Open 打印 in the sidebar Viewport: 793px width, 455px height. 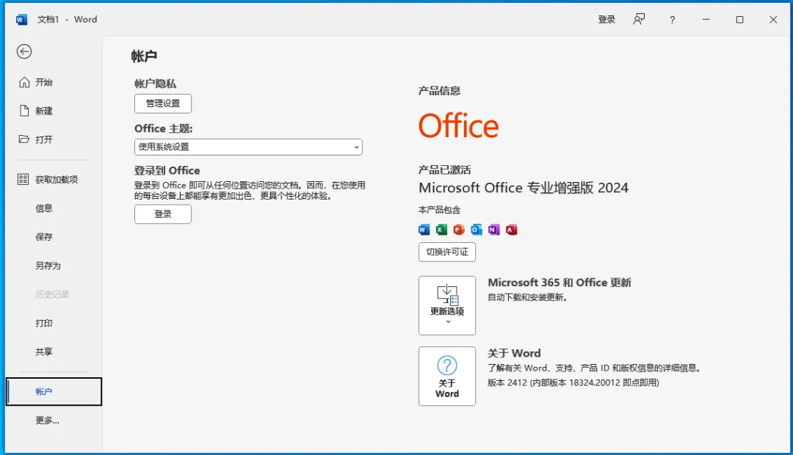click(x=54, y=323)
